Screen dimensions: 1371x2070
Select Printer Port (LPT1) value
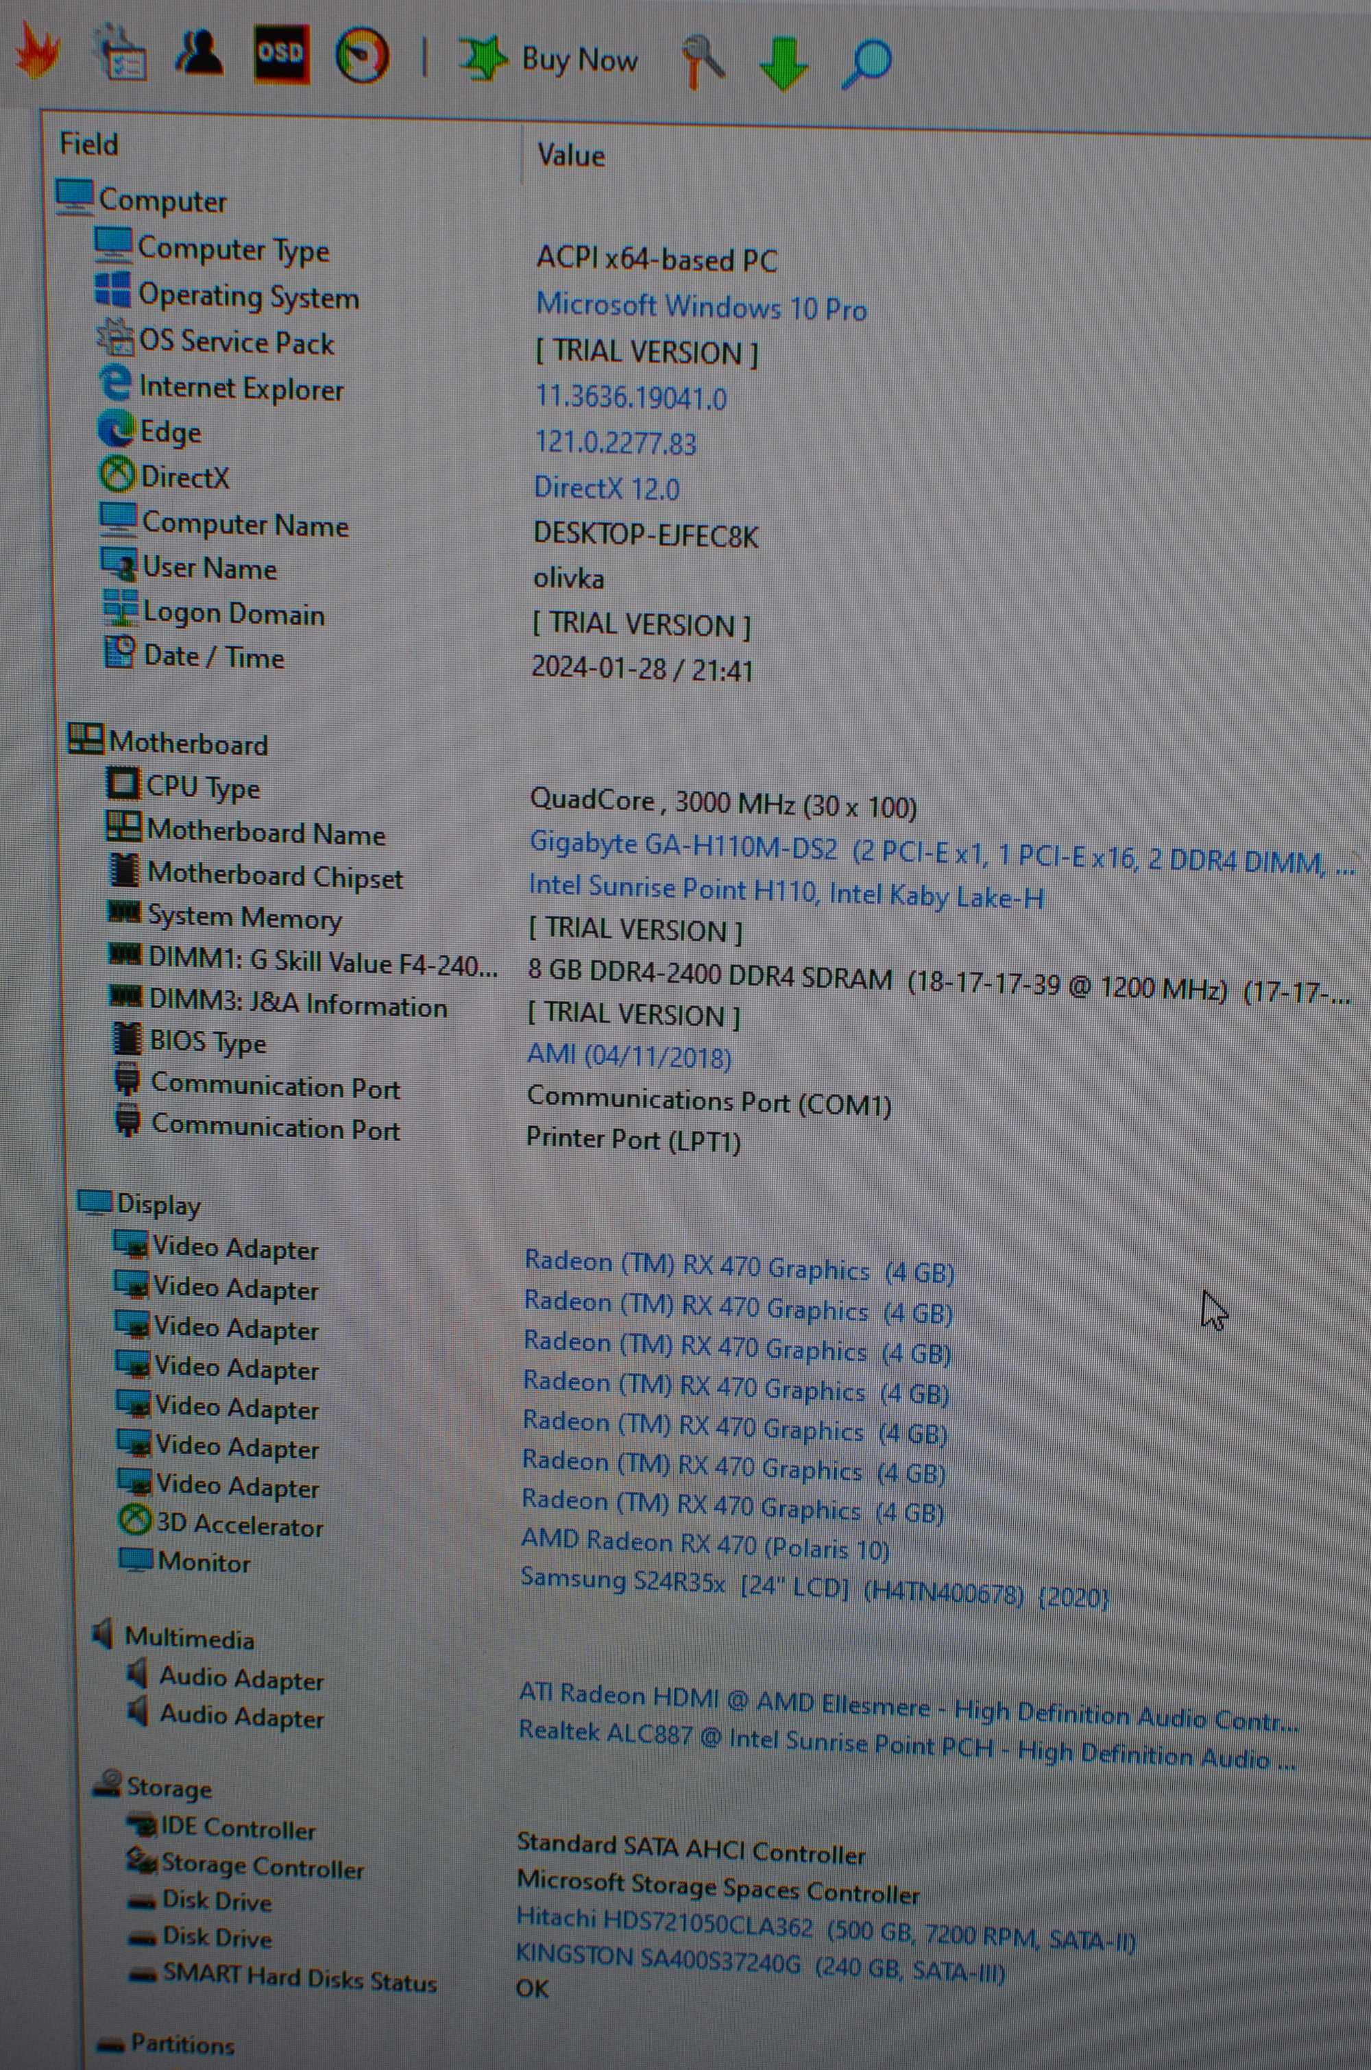[633, 1139]
